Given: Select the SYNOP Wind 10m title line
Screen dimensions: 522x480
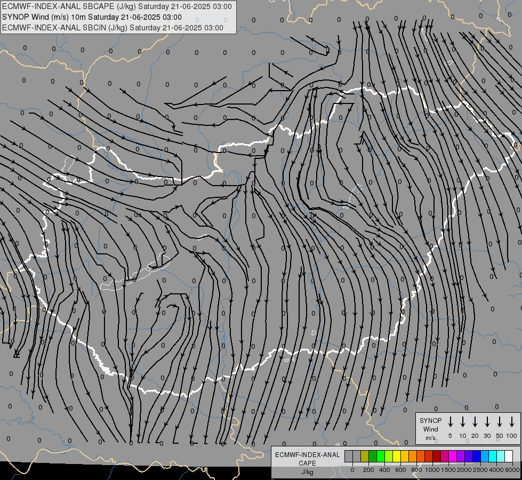Looking at the screenshot, I should [x=92, y=17].
